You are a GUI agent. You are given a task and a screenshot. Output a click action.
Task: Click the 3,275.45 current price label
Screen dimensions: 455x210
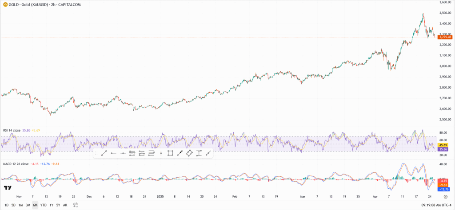445,37
